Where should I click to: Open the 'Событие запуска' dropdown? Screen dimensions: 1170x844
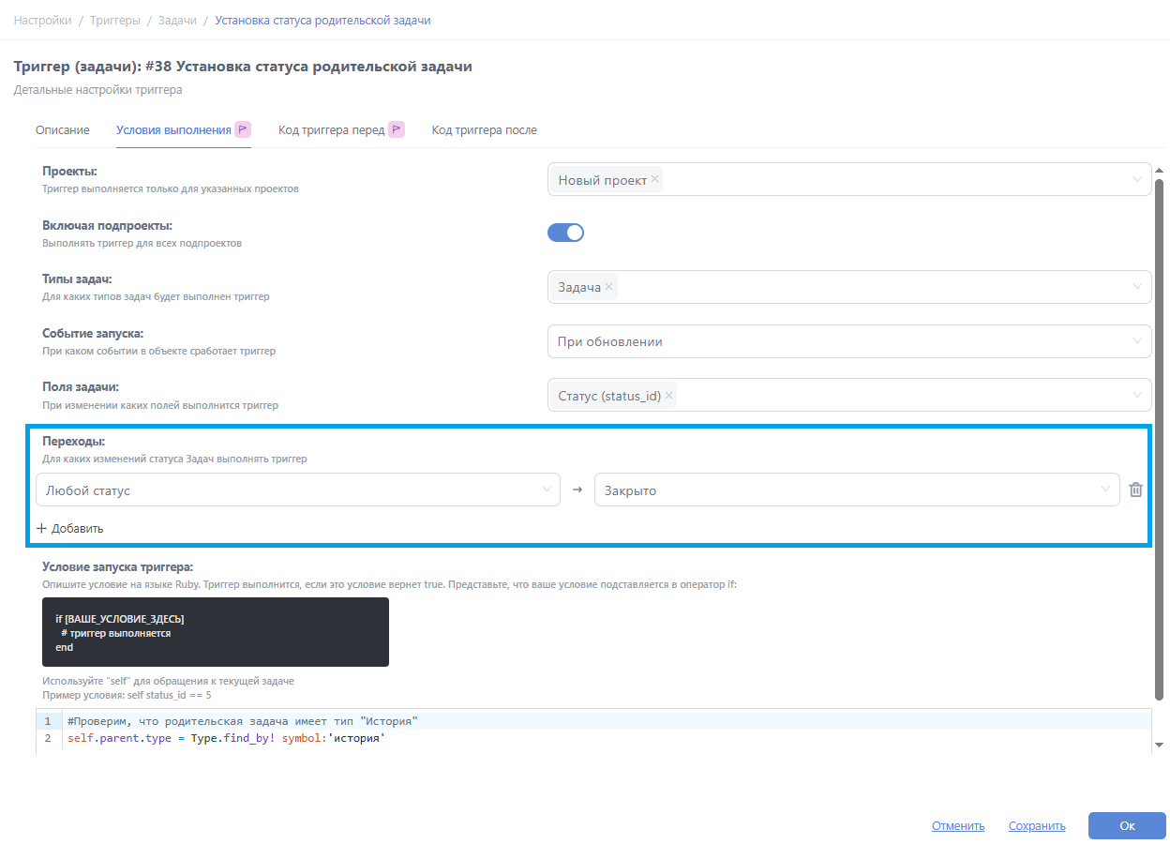pyautogui.click(x=848, y=341)
